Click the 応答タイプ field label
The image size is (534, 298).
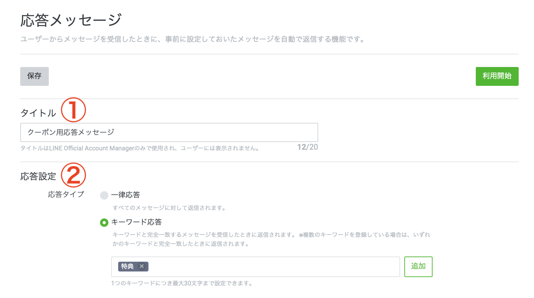click(x=66, y=194)
